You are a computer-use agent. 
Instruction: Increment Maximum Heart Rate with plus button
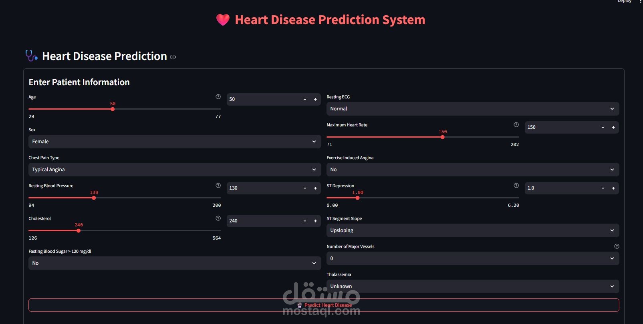(x=613, y=128)
